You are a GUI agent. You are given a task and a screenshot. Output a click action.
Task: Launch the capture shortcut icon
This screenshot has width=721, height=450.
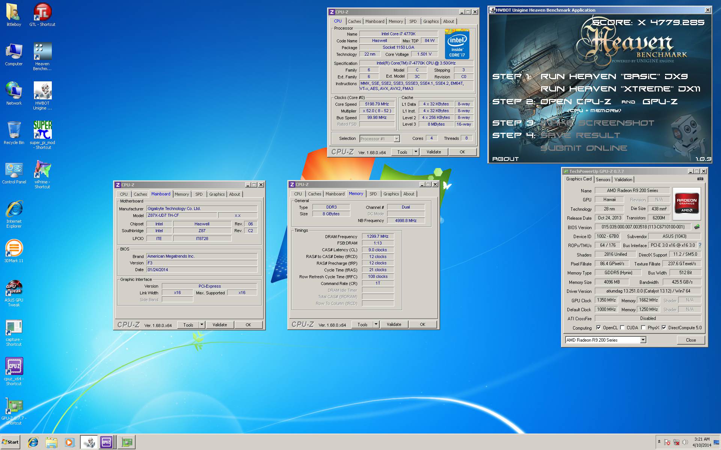tap(14, 332)
